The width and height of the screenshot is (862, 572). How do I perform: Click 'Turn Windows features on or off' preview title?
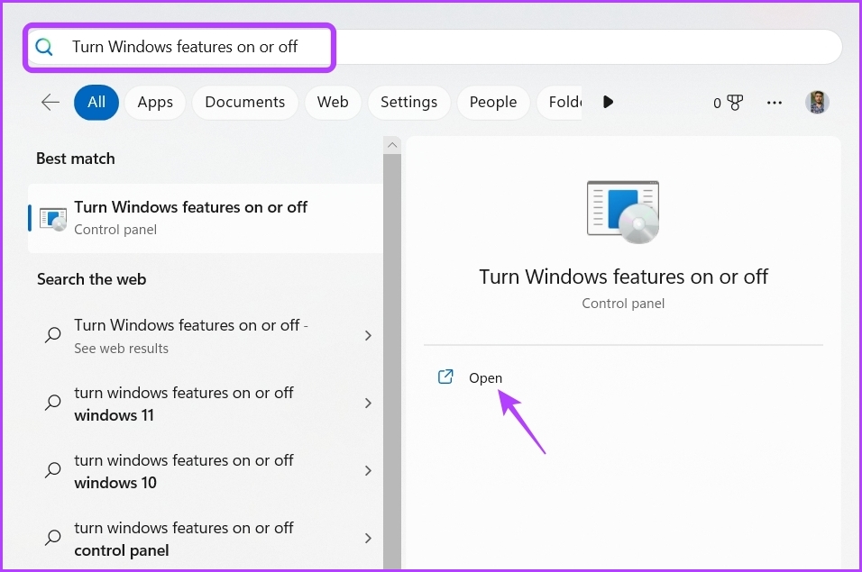point(623,277)
